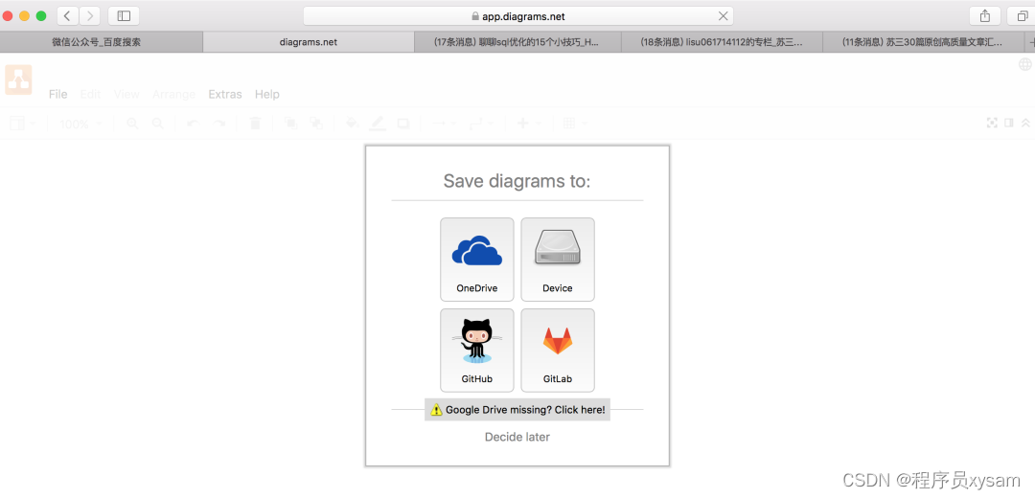
Task: Open the view panels dropdown in toolbar
Action: pyautogui.click(x=22, y=124)
